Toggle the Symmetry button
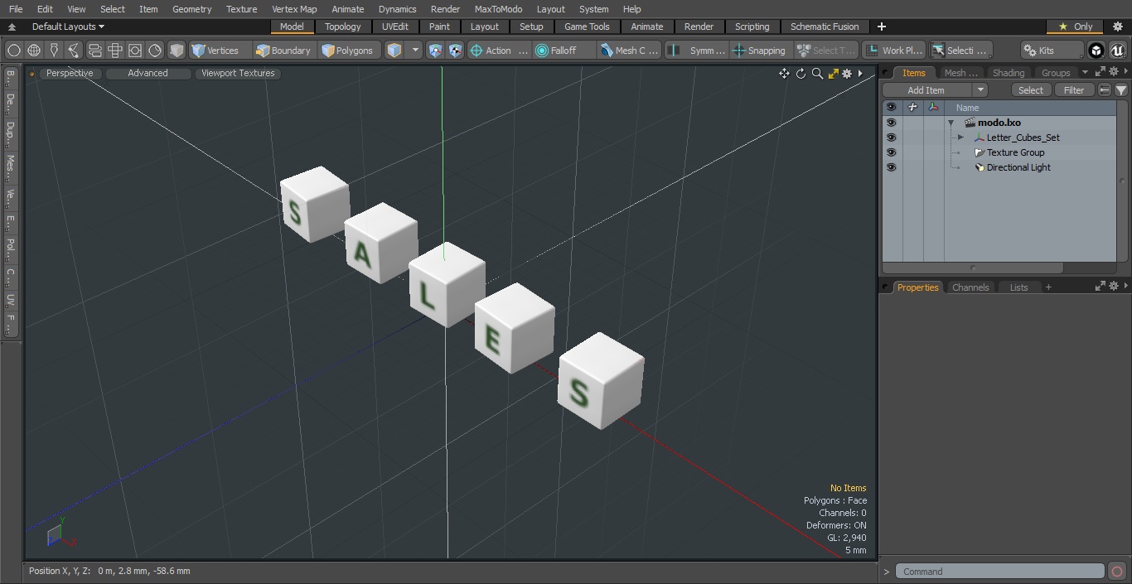The height and width of the screenshot is (584, 1132). tap(698, 51)
